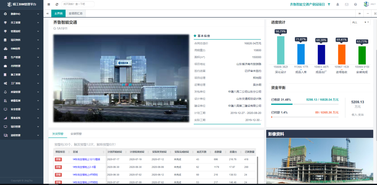The width and height of the screenshot is (377, 185).
Task: Expand the 施工管理 menu chevron
Action: (x=38, y=75)
